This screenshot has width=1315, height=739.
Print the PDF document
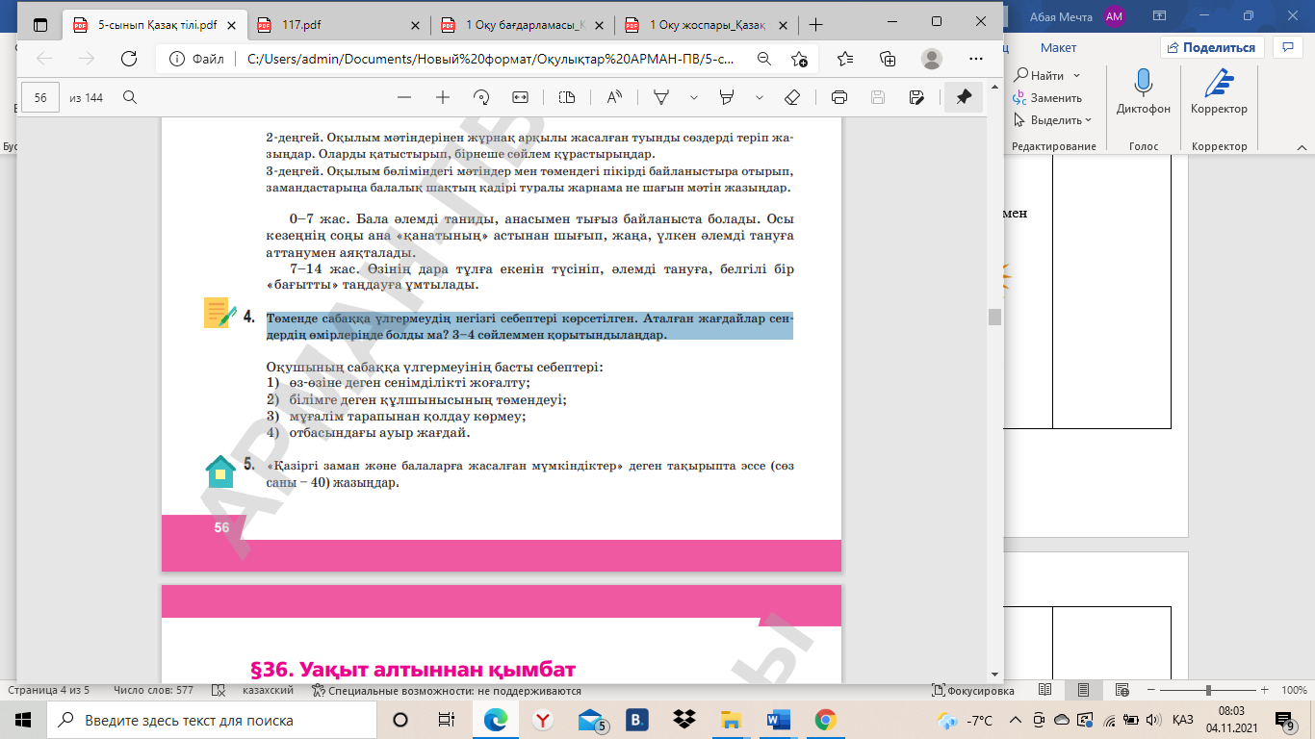coord(839,97)
